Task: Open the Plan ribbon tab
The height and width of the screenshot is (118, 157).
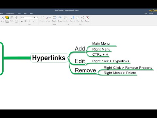Action: point(25,14)
